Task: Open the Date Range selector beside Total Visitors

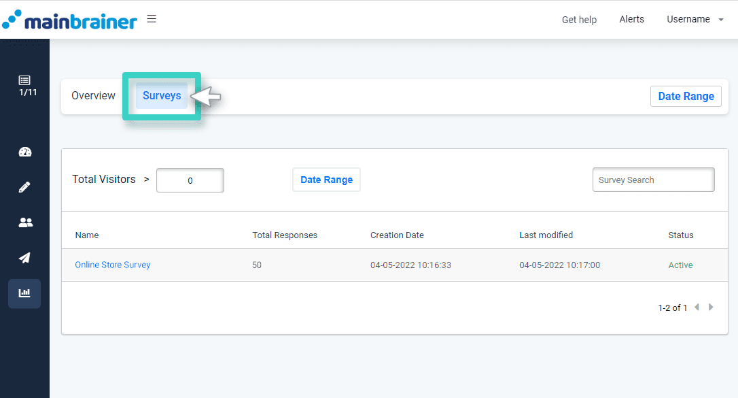Action: tap(326, 179)
